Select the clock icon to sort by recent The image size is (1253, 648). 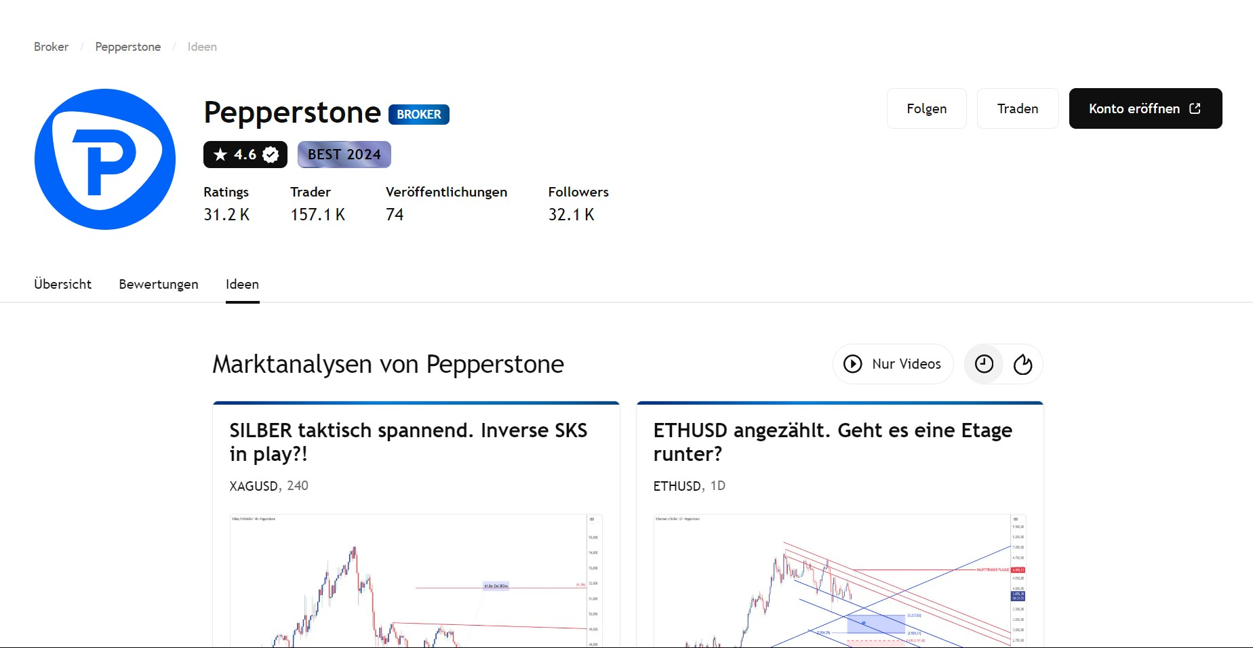tap(983, 364)
